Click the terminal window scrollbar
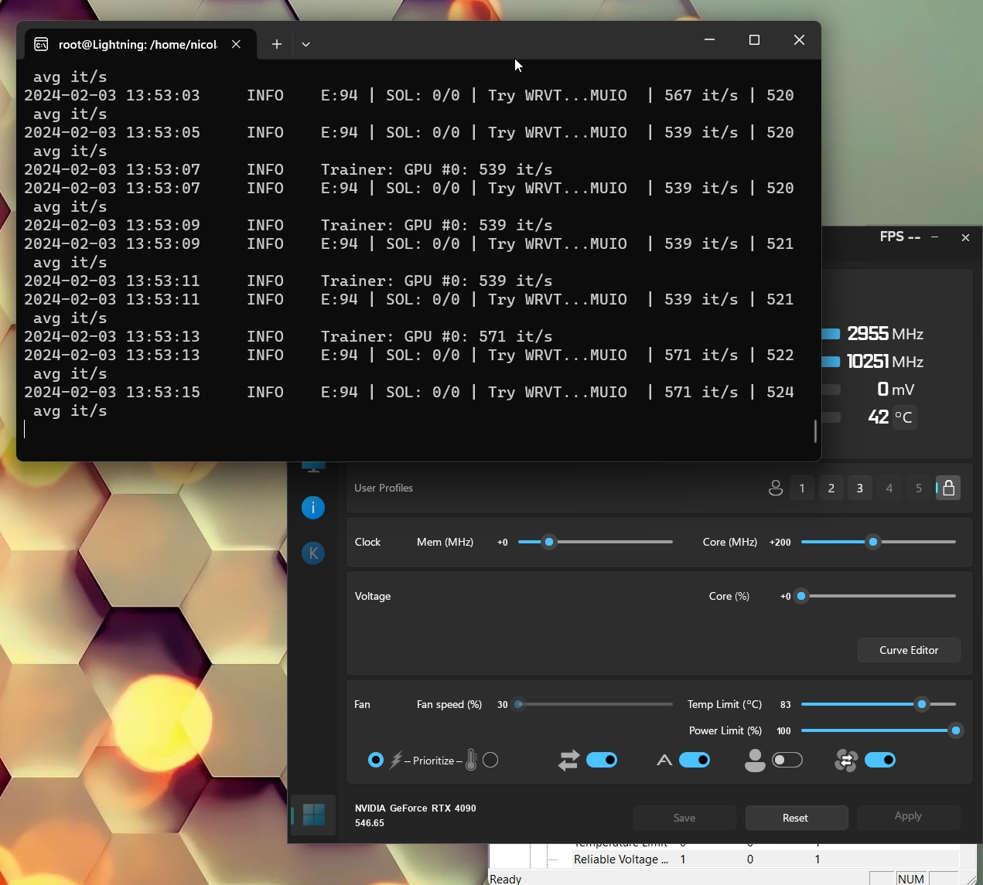 [815, 431]
